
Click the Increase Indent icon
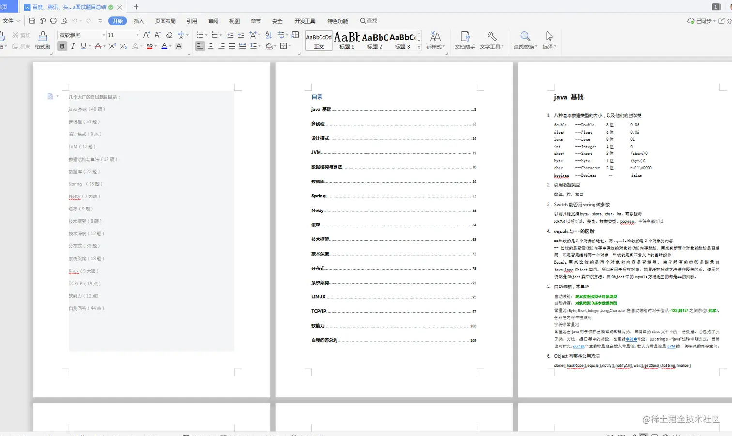(x=241, y=35)
